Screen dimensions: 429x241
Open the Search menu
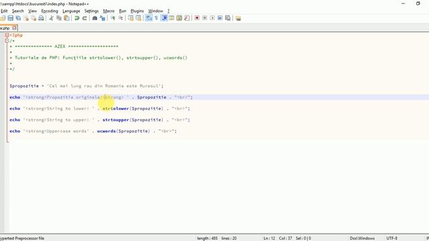pyautogui.click(x=18, y=11)
